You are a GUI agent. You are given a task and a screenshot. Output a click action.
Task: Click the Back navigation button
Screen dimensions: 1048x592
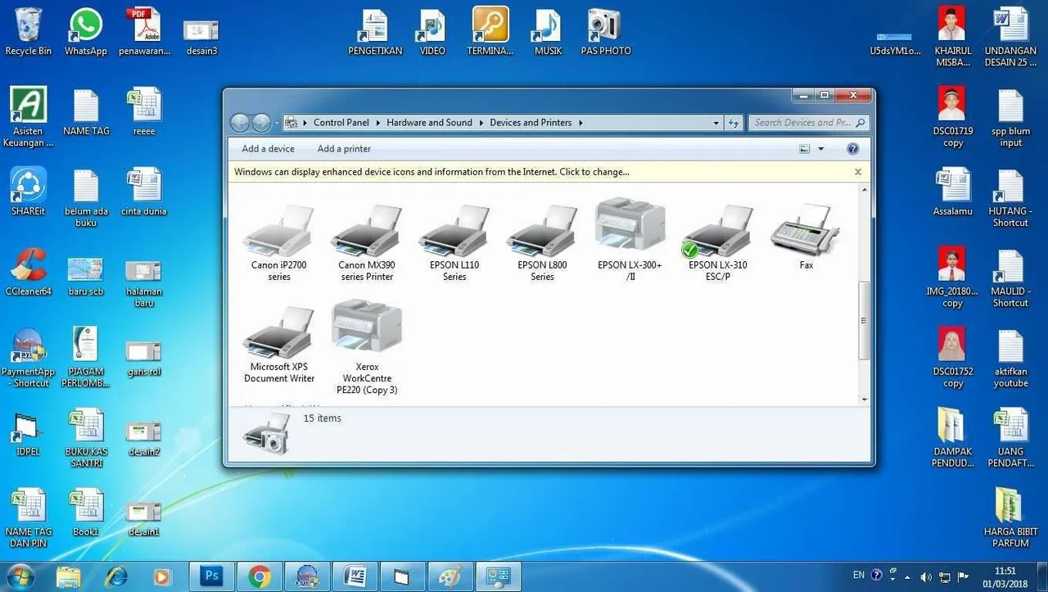pyautogui.click(x=240, y=123)
